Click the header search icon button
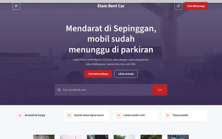Viewport: 222px width, 139px height. [178, 6]
